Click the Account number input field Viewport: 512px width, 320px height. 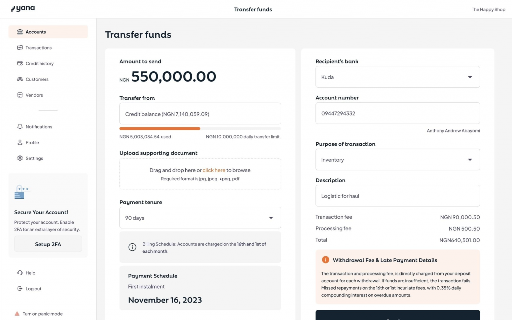click(x=397, y=113)
